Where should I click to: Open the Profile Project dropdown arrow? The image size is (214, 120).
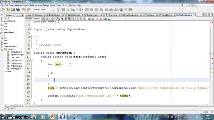pos(82,10)
